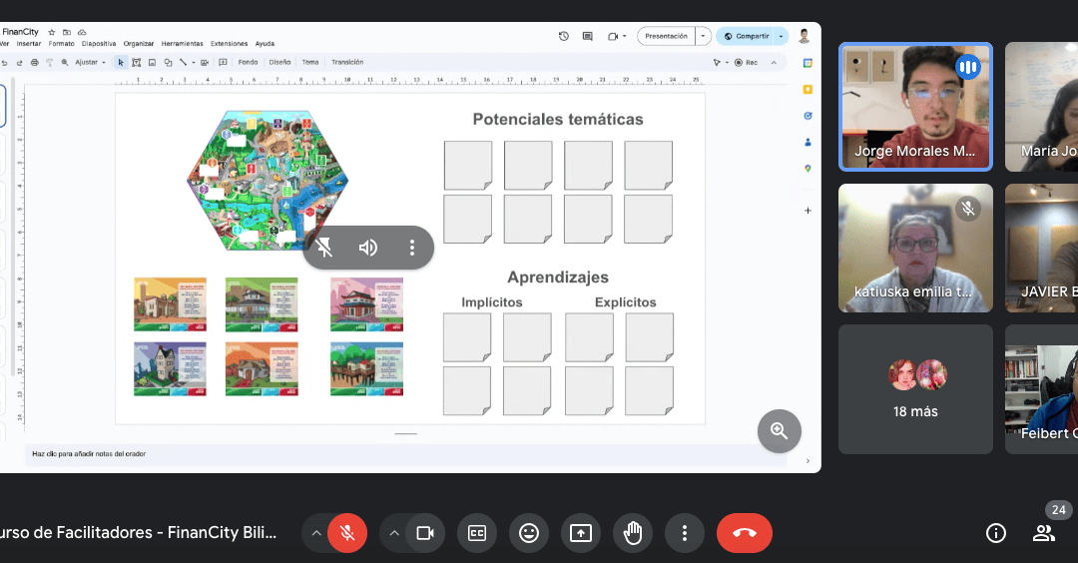Open the Google account avatar
Screen dimensions: 1078x563
(x=804, y=36)
